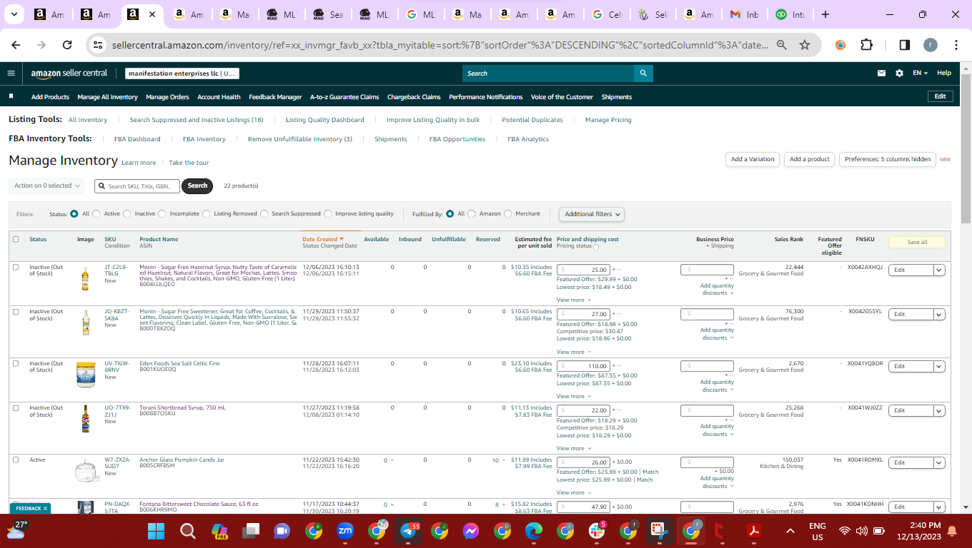Open Microsoft Edge from the taskbar
This screenshot has width=972, height=548.
pos(534,531)
